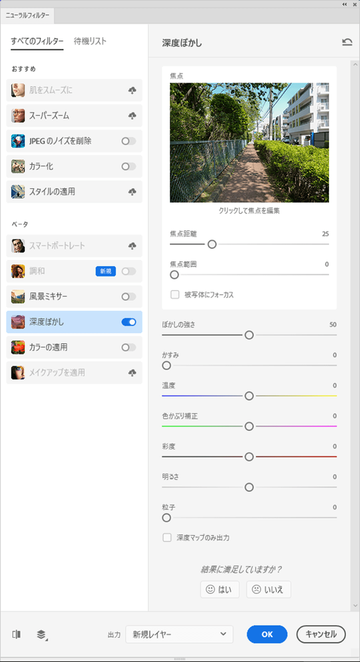Click the カラーの適用 thumbnail icon

[x=18, y=347]
